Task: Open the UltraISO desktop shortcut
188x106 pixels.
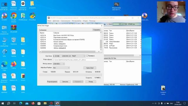Action: [4, 17]
